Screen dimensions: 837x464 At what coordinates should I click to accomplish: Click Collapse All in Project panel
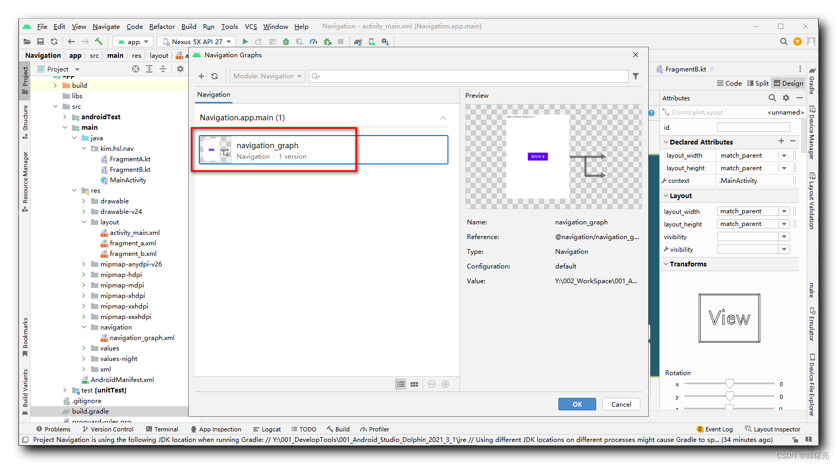click(x=163, y=69)
